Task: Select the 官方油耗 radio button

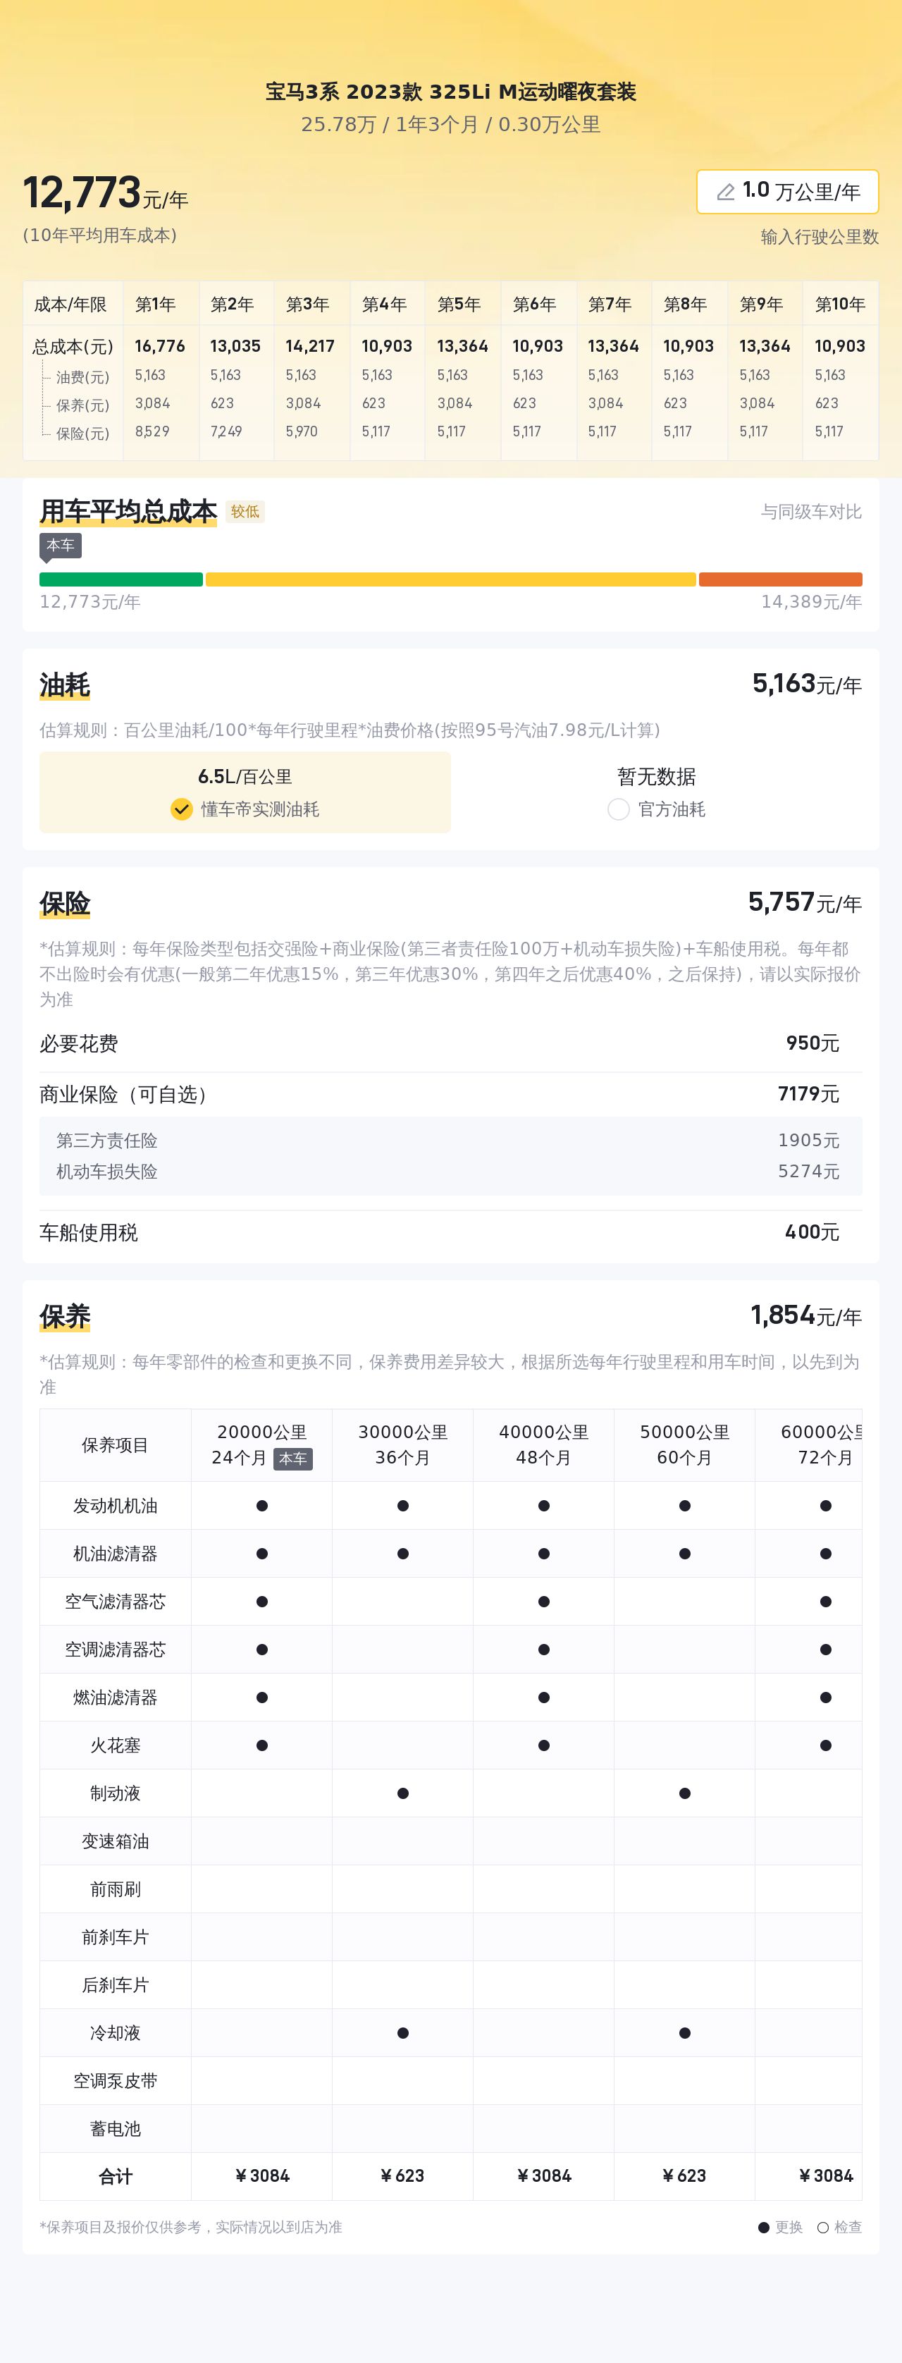Action: coord(619,809)
